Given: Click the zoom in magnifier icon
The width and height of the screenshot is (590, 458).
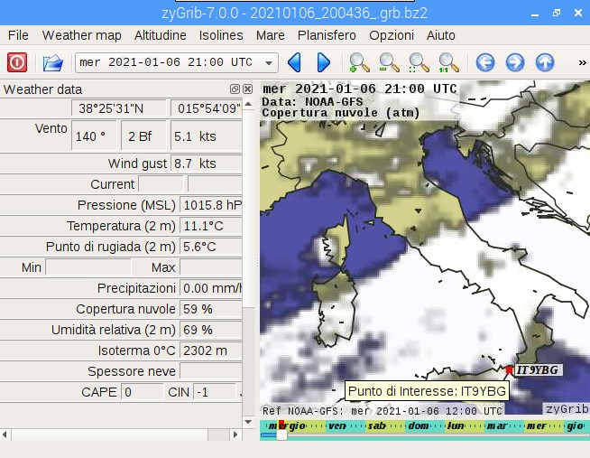Looking at the screenshot, I should pos(359,62).
